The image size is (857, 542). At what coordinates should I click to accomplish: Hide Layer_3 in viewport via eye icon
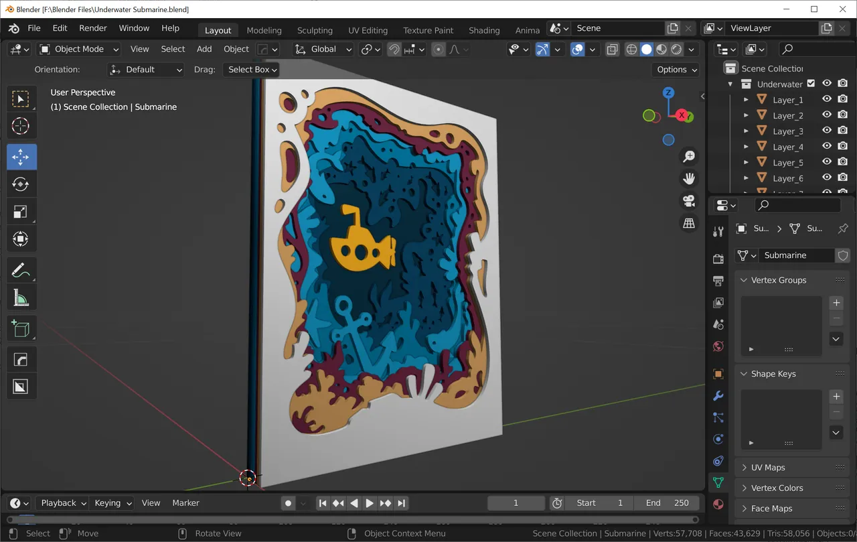827,131
